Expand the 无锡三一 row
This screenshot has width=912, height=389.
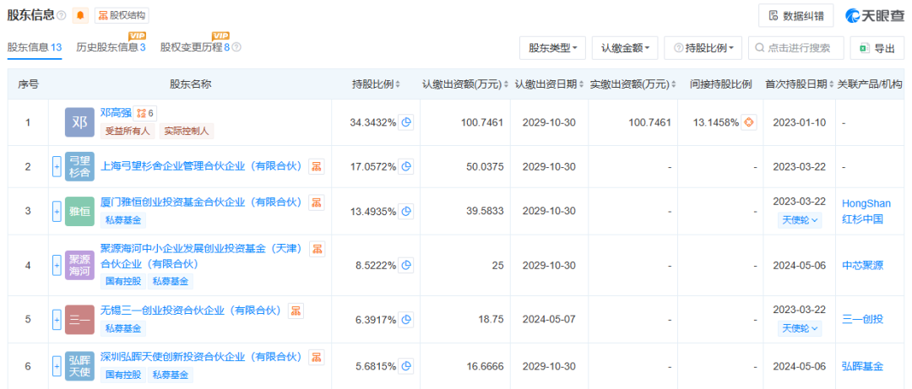[x=57, y=319]
